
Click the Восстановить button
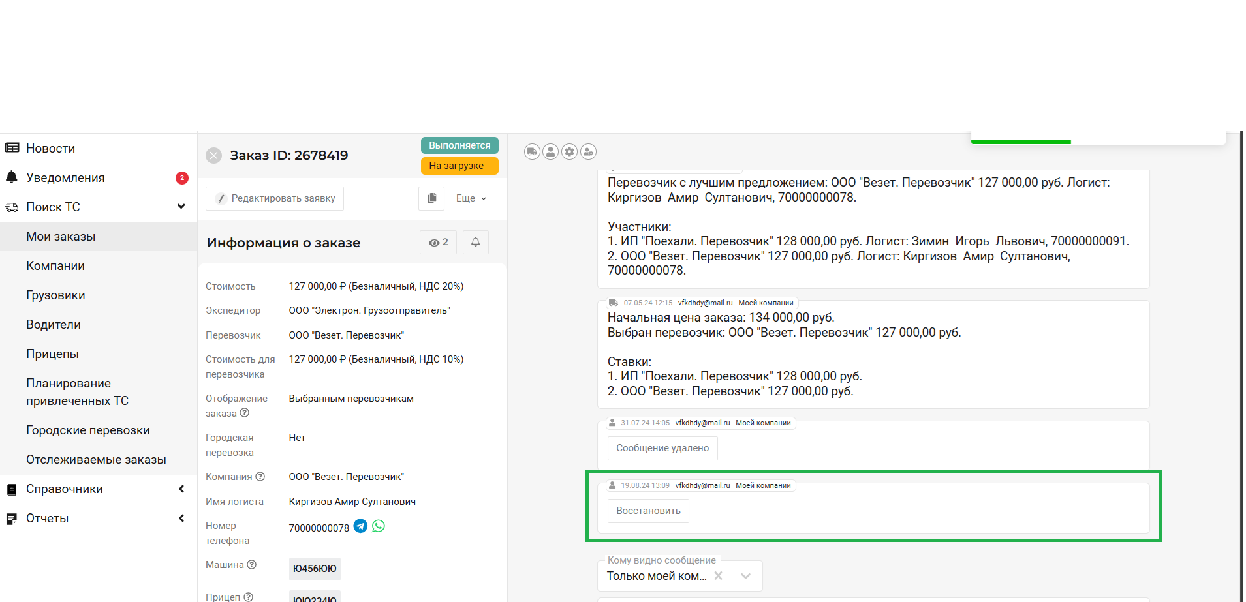click(x=648, y=511)
